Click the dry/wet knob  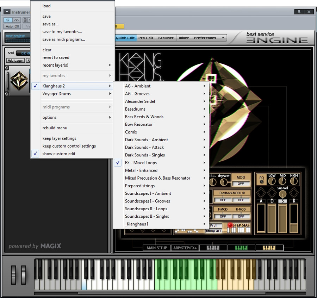(223, 182)
